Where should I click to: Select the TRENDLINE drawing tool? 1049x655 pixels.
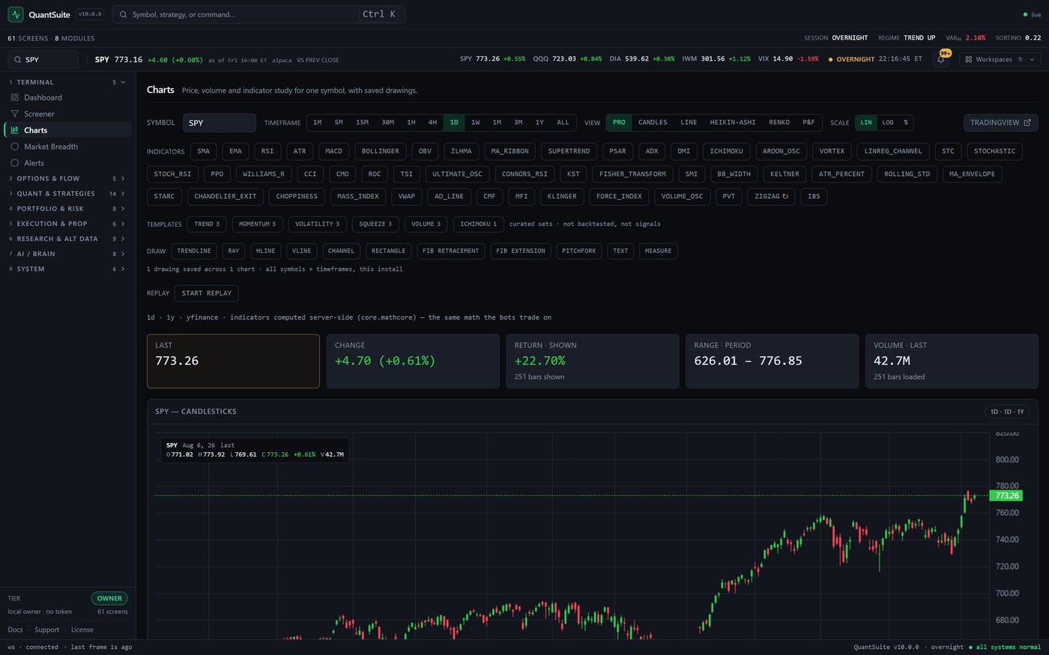pyautogui.click(x=194, y=251)
